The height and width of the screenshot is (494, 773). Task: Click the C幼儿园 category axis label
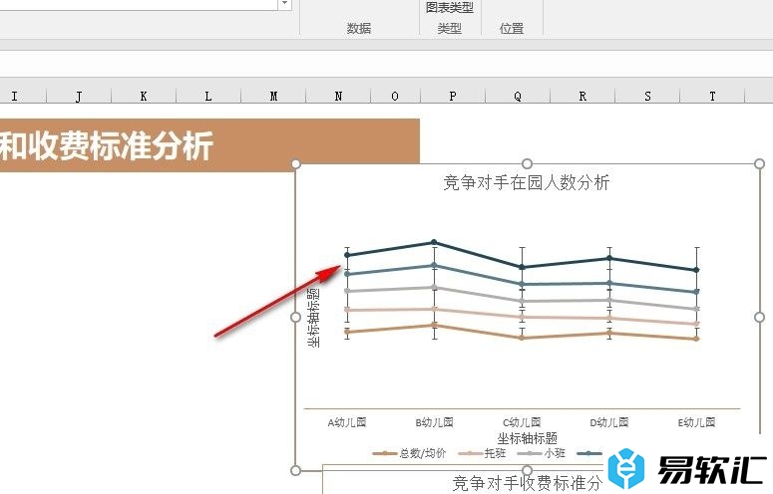(x=521, y=422)
